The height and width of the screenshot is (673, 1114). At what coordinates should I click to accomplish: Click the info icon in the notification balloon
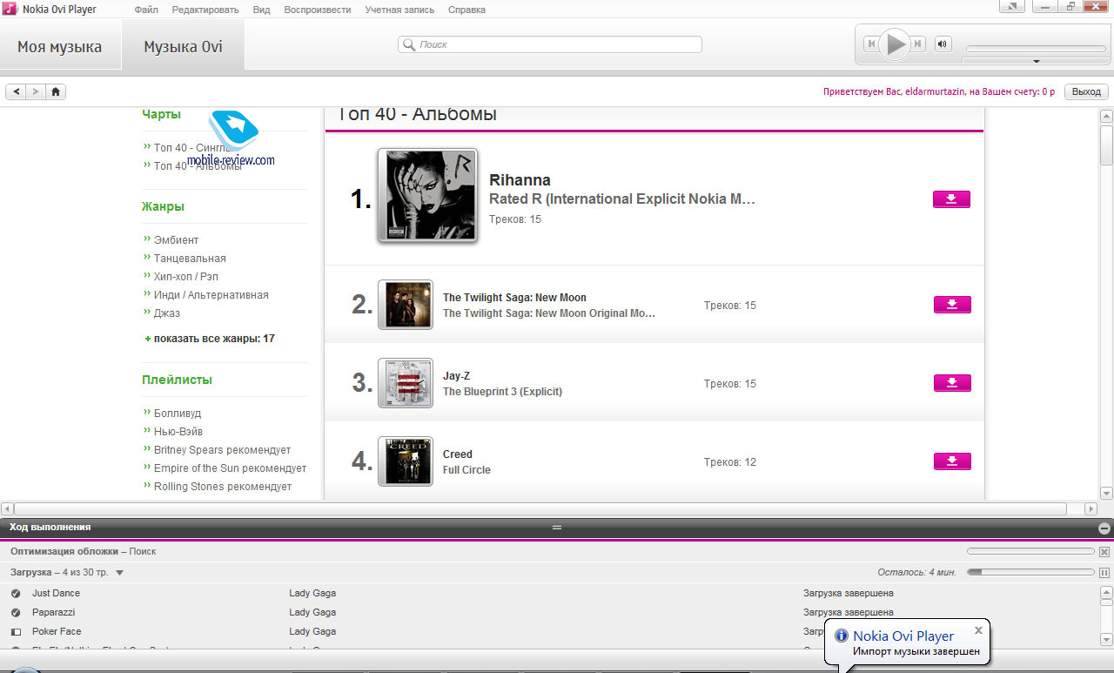842,636
